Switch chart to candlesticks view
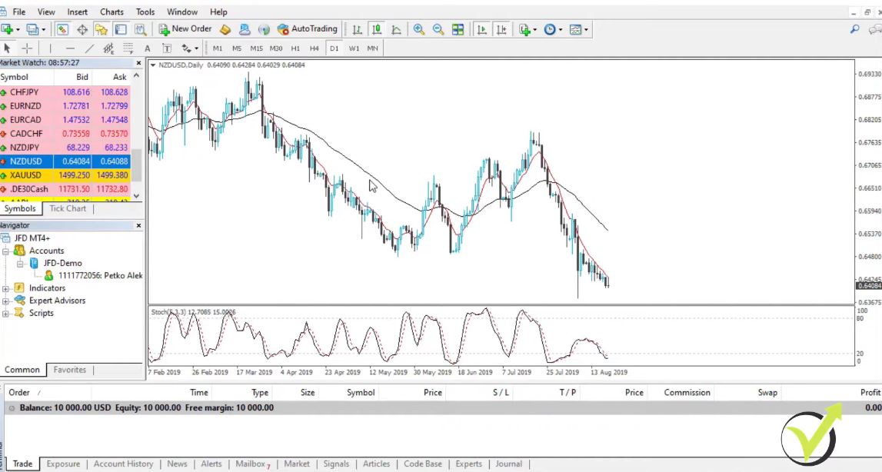The width and height of the screenshot is (882, 472). point(377,29)
